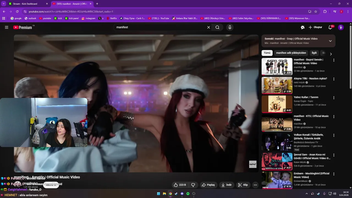352x198 pixels.
Task: Open the Chrome media control button
Action: (x=335, y=12)
